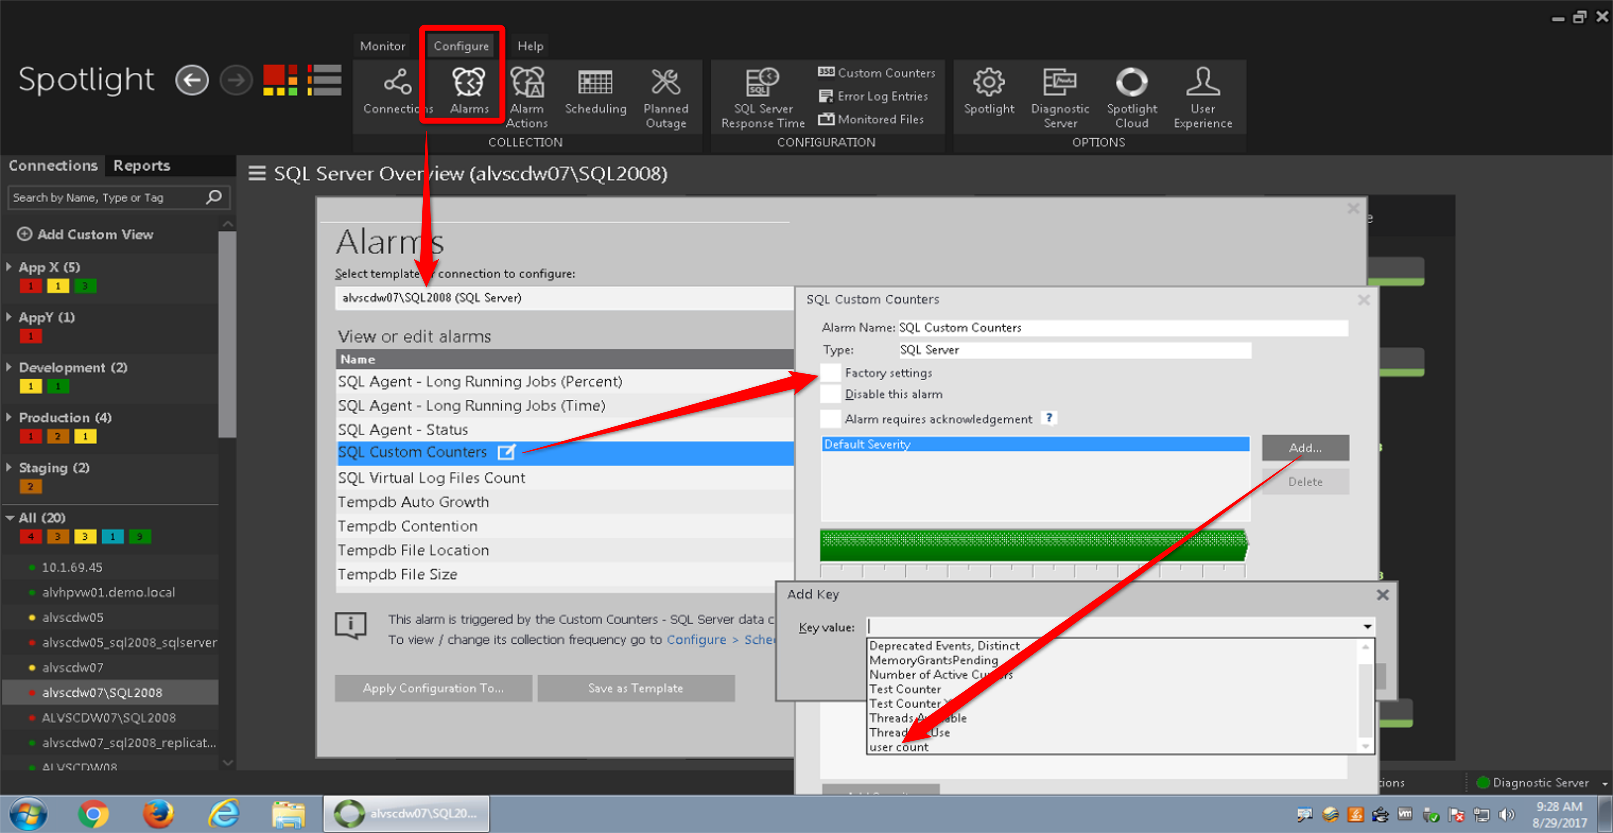This screenshot has width=1613, height=833.
Task: Open the Key value dropdown arrow
Action: pos(1367,626)
